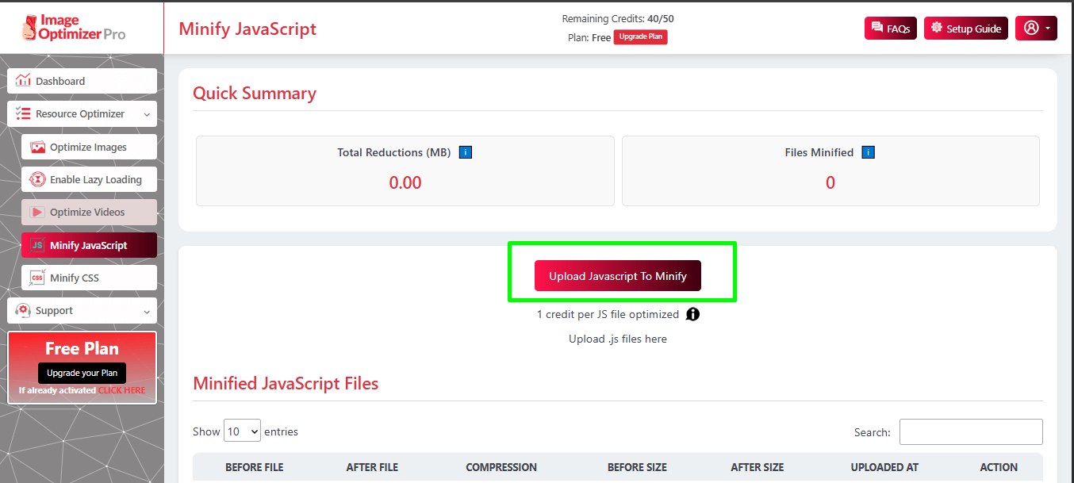Sort by AFTER FILE column
Screen dimensions: 1074x483
click(x=373, y=467)
